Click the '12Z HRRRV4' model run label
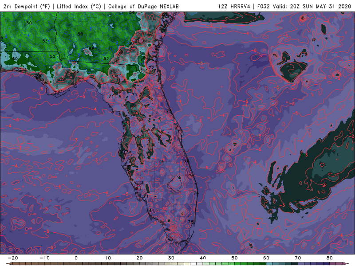Viewport: 355px width, 266px height. 234,6
